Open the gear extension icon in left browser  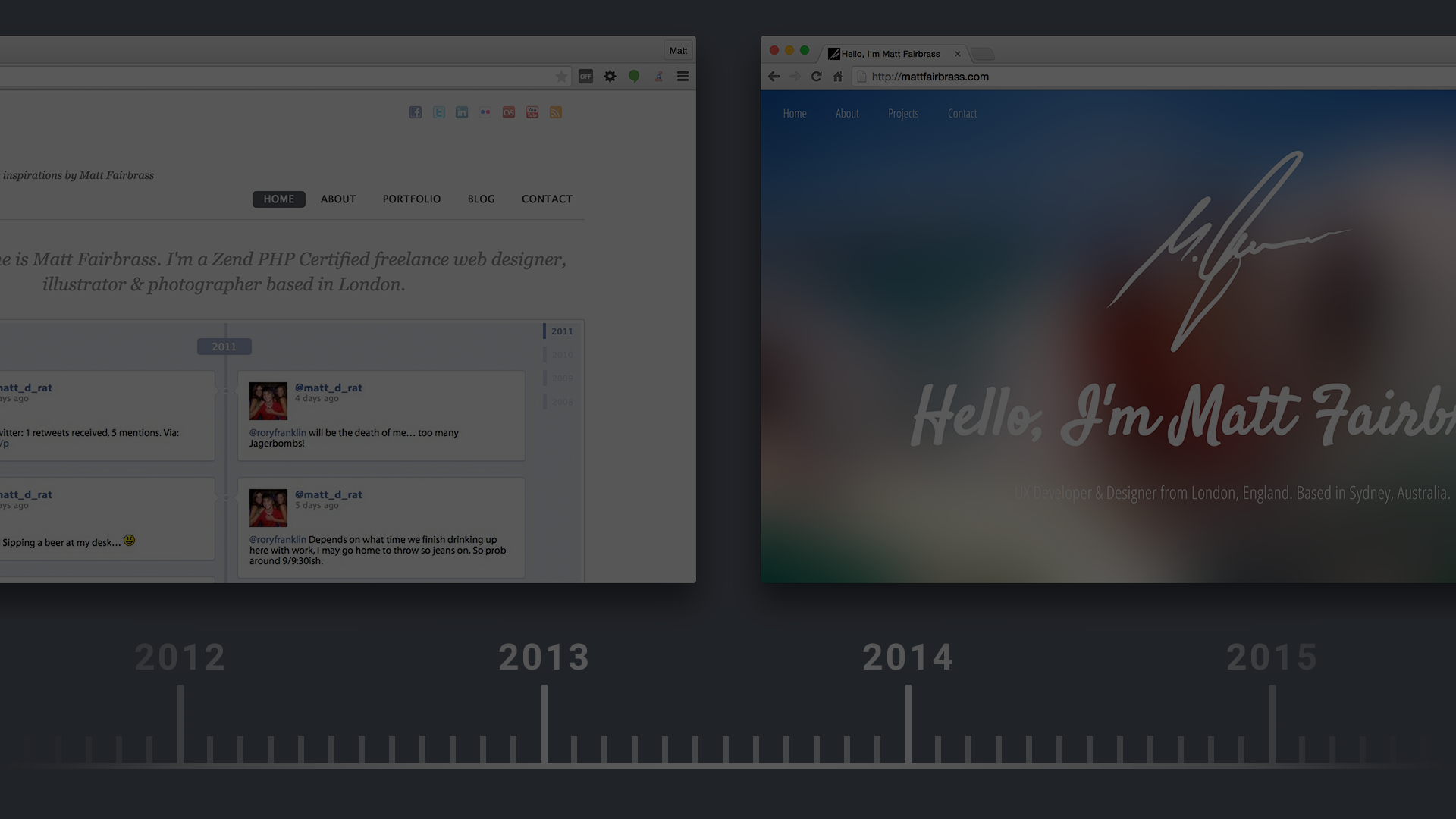click(610, 77)
